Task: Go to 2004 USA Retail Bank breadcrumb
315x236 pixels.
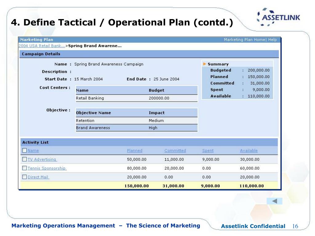Action: [42, 46]
